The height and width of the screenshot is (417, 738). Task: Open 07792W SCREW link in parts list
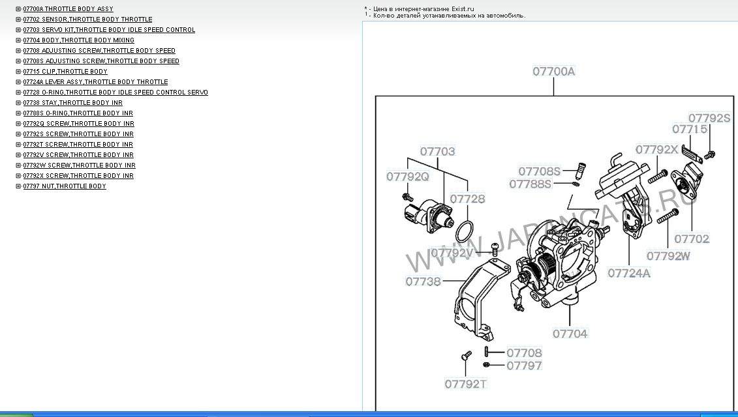click(79, 165)
